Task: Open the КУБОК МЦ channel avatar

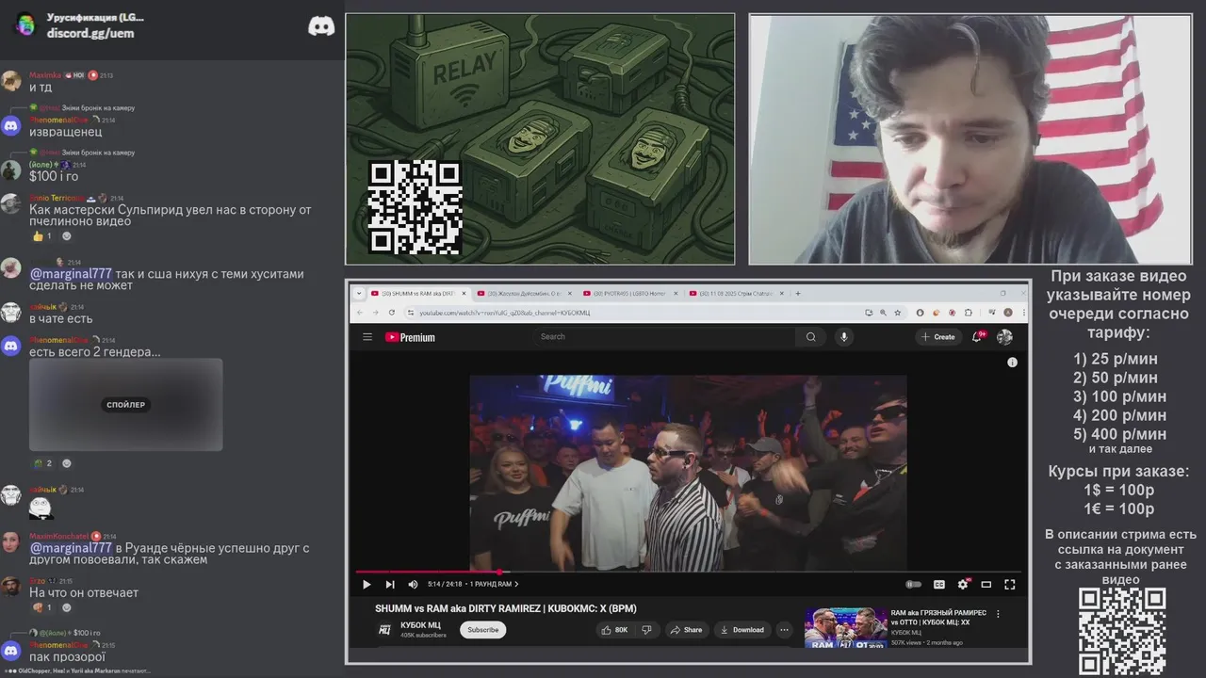Action: [x=384, y=630]
